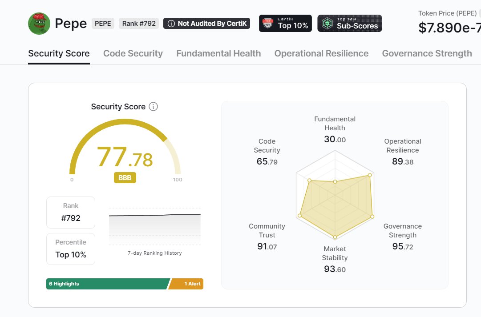Open the Security Score info icon
The width and height of the screenshot is (481, 317).
[153, 106]
